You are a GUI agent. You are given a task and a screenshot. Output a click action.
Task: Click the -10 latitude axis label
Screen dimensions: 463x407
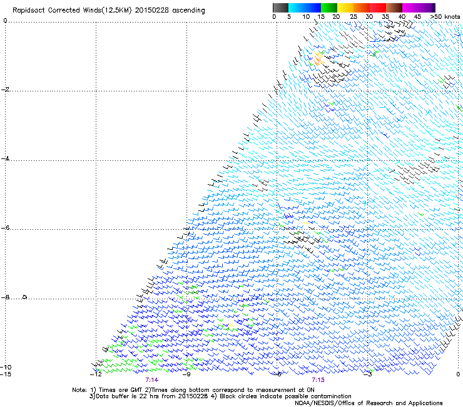[6, 368]
